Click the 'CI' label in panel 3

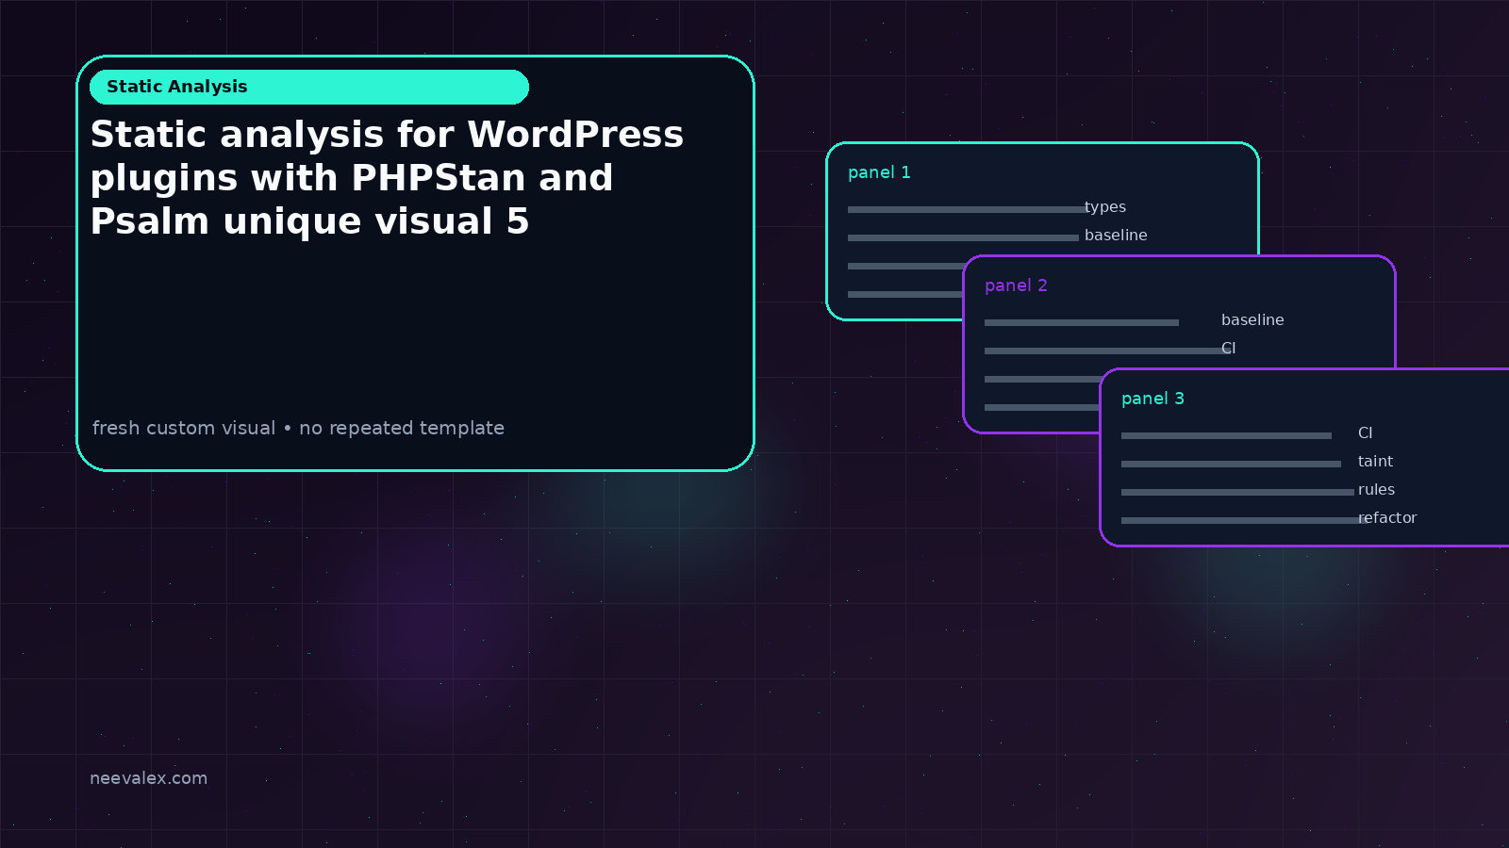[1365, 433]
